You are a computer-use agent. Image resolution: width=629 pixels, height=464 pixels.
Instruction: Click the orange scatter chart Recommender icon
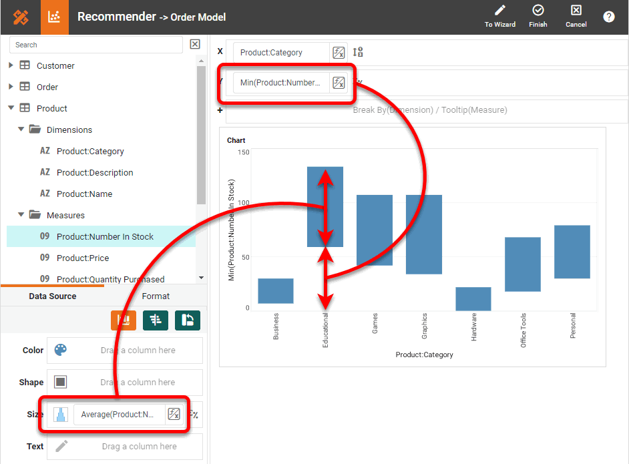(55, 17)
